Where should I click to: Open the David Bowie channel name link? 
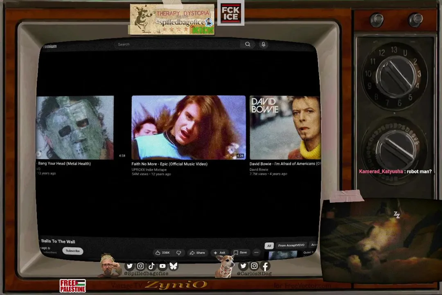[x=259, y=170]
